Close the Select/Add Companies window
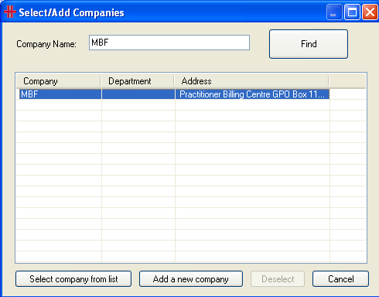Viewport: 379px width, 297px height. point(370,12)
